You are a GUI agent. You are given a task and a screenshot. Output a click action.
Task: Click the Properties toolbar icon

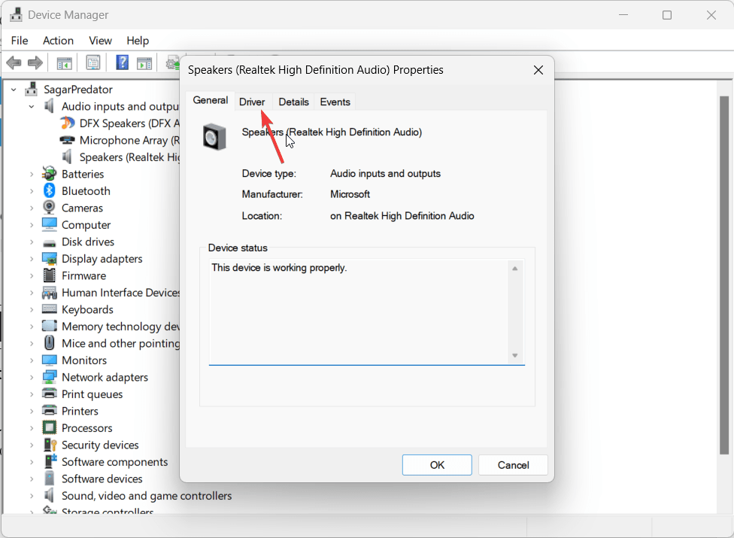point(93,62)
